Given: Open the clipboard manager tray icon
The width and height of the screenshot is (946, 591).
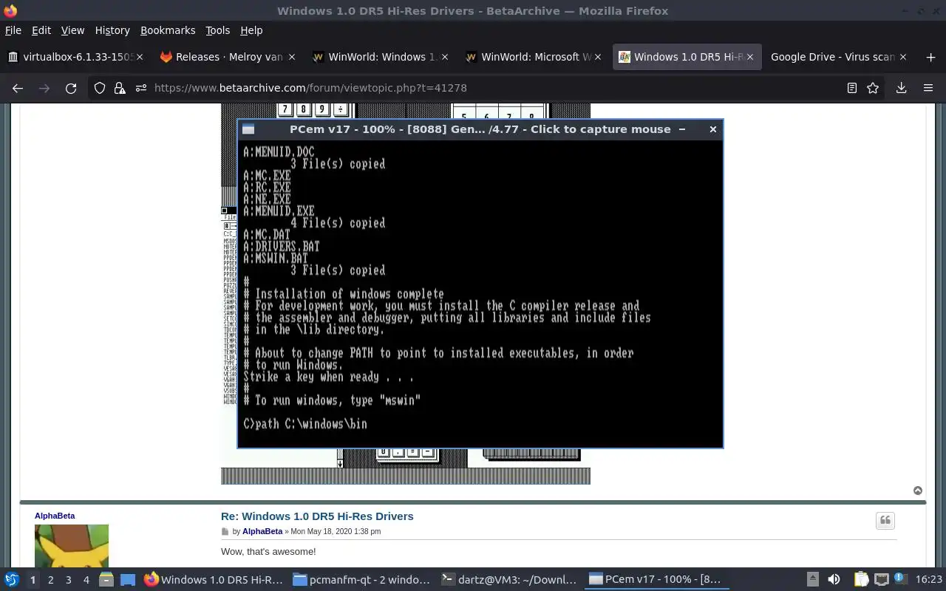Looking at the screenshot, I should point(861,580).
